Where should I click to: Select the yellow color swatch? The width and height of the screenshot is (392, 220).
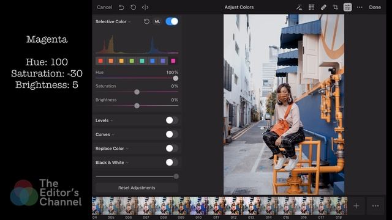[121, 61]
